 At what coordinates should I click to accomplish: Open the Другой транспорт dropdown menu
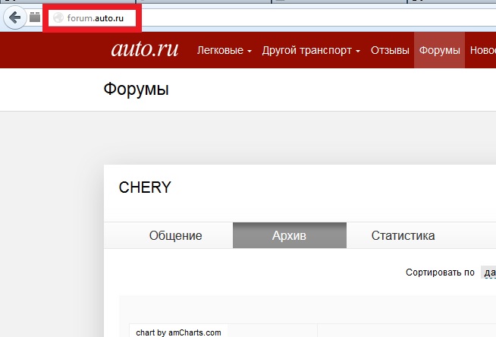311,50
